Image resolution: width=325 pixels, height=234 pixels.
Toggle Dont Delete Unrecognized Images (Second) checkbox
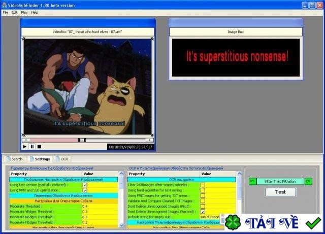(x=203, y=212)
